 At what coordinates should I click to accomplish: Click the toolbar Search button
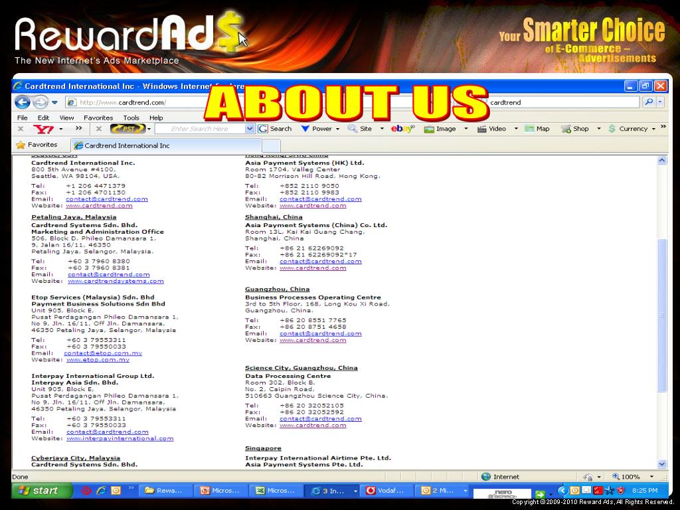tap(275, 129)
